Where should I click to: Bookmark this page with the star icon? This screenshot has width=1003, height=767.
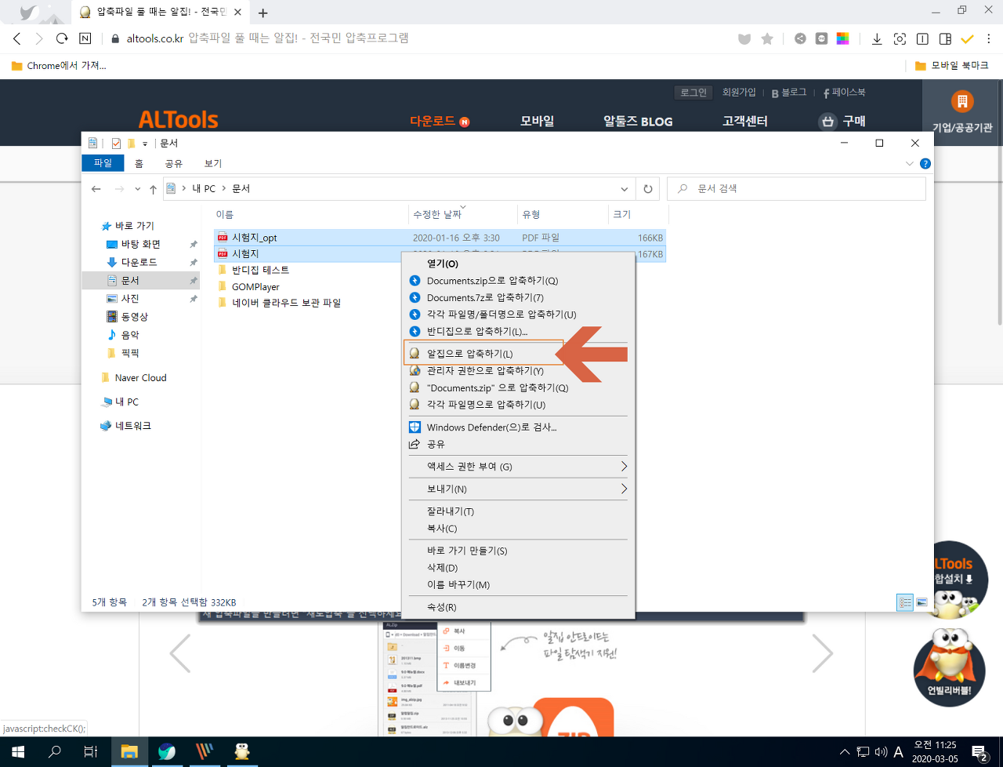click(x=767, y=38)
